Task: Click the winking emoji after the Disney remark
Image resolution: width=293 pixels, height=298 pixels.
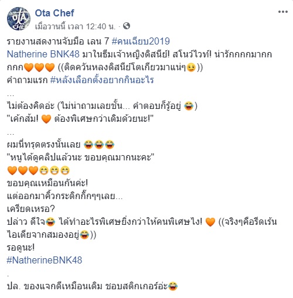Action: pyautogui.click(x=191, y=68)
